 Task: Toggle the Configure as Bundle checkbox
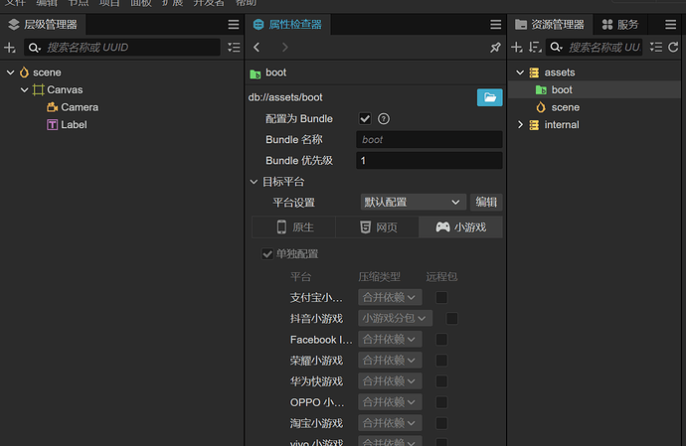pyautogui.click(x=365, y=118)
